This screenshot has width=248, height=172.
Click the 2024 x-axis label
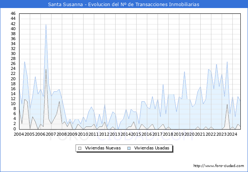coord(232,134)
